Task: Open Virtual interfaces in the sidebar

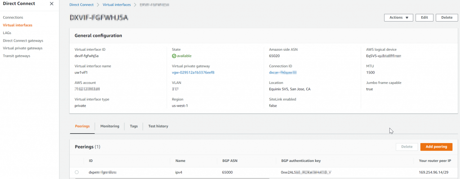Action: (18, 25)
